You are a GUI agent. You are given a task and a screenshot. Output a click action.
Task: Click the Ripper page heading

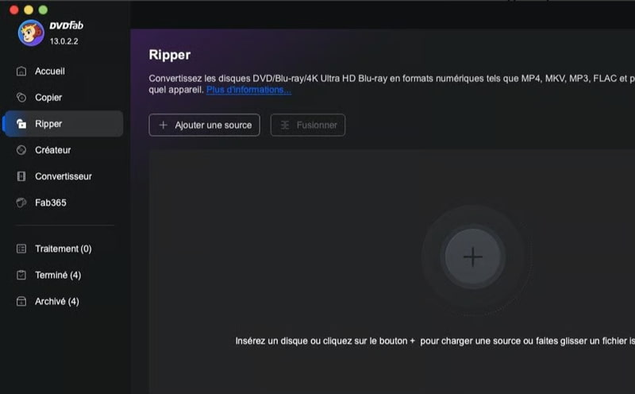[170, 55]
